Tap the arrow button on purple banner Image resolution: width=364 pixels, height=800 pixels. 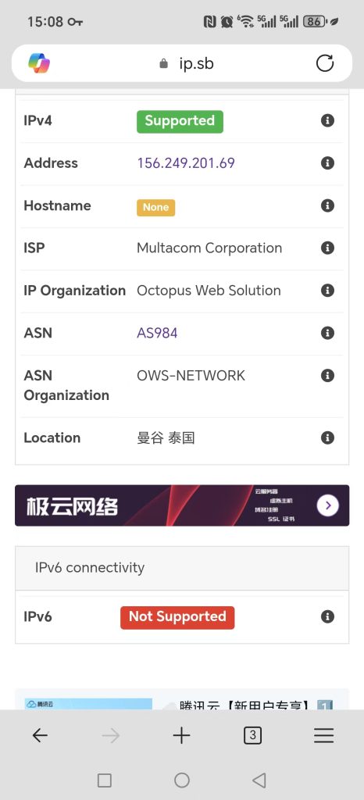[x=328, y=505]
